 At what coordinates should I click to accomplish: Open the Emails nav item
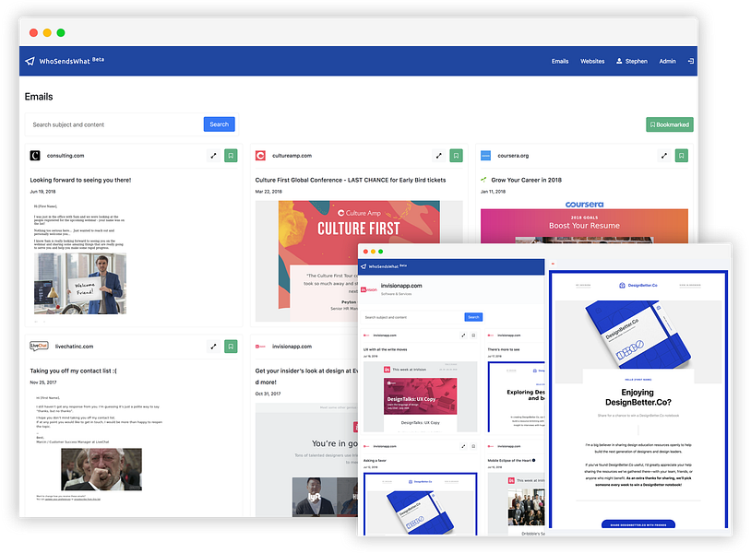559,61
